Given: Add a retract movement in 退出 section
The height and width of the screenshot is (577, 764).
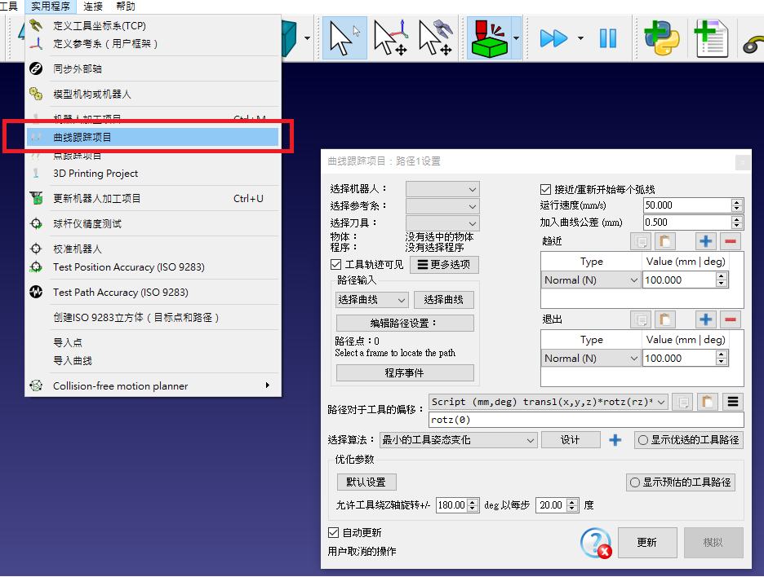Looking at the screenshot, I should click(705, 319).
